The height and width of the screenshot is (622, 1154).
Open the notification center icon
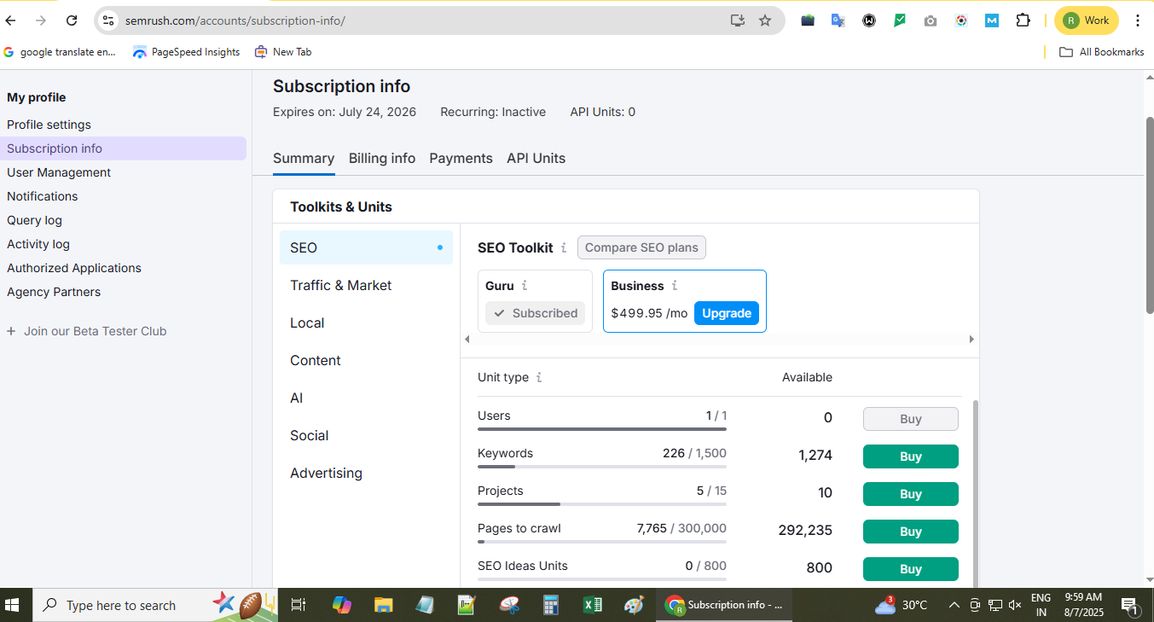pyautogui.click(x=1131, y=606)
